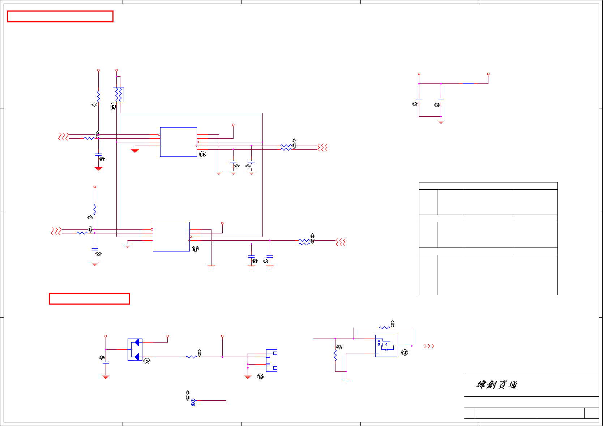Click the three-pin connector symbol
The width and height of the screenshot is (603, 426).
pyautogui.click(x=271, y=361)
